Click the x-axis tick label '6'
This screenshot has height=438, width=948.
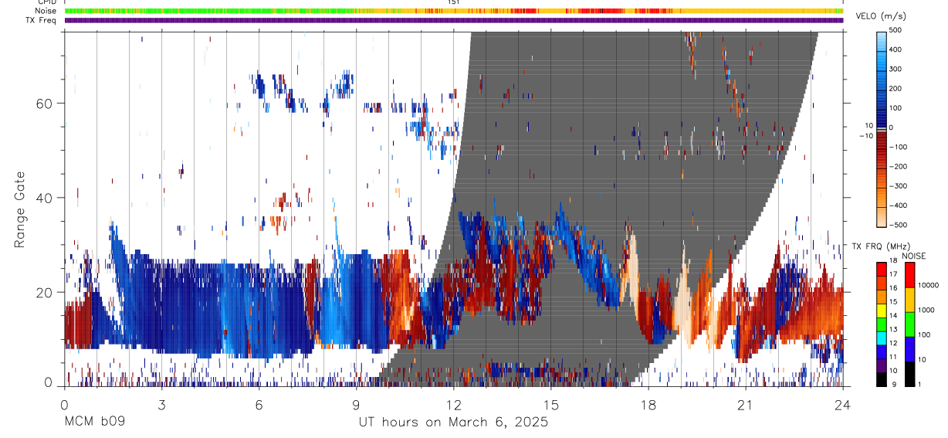coord(259,405)
